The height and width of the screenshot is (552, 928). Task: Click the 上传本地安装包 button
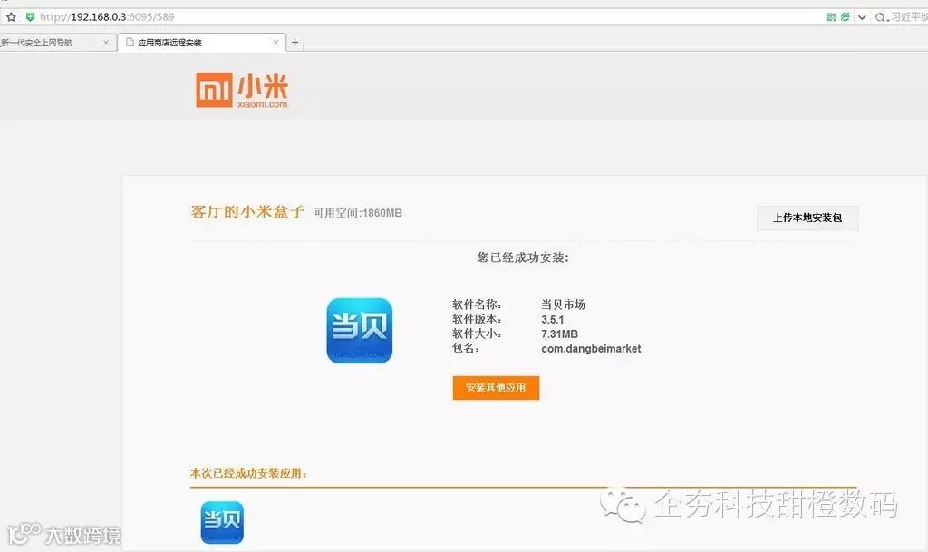tap(807, 218)
